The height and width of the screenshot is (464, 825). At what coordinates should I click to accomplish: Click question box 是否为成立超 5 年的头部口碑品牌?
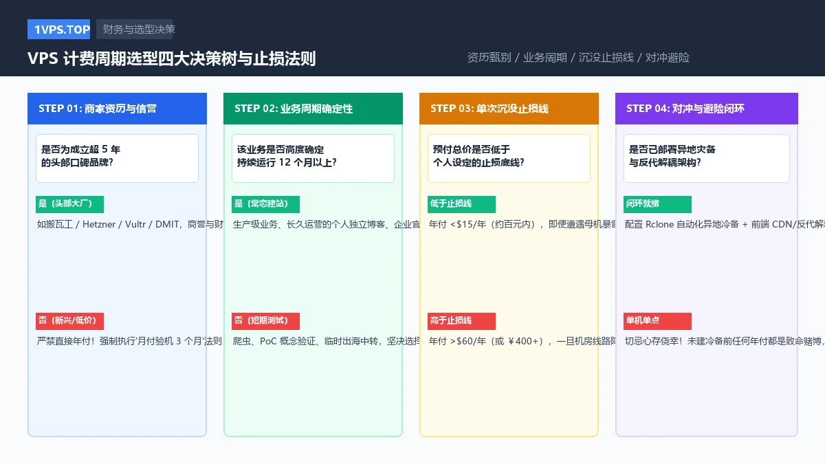pyautogui.click(x=117, y=158)
